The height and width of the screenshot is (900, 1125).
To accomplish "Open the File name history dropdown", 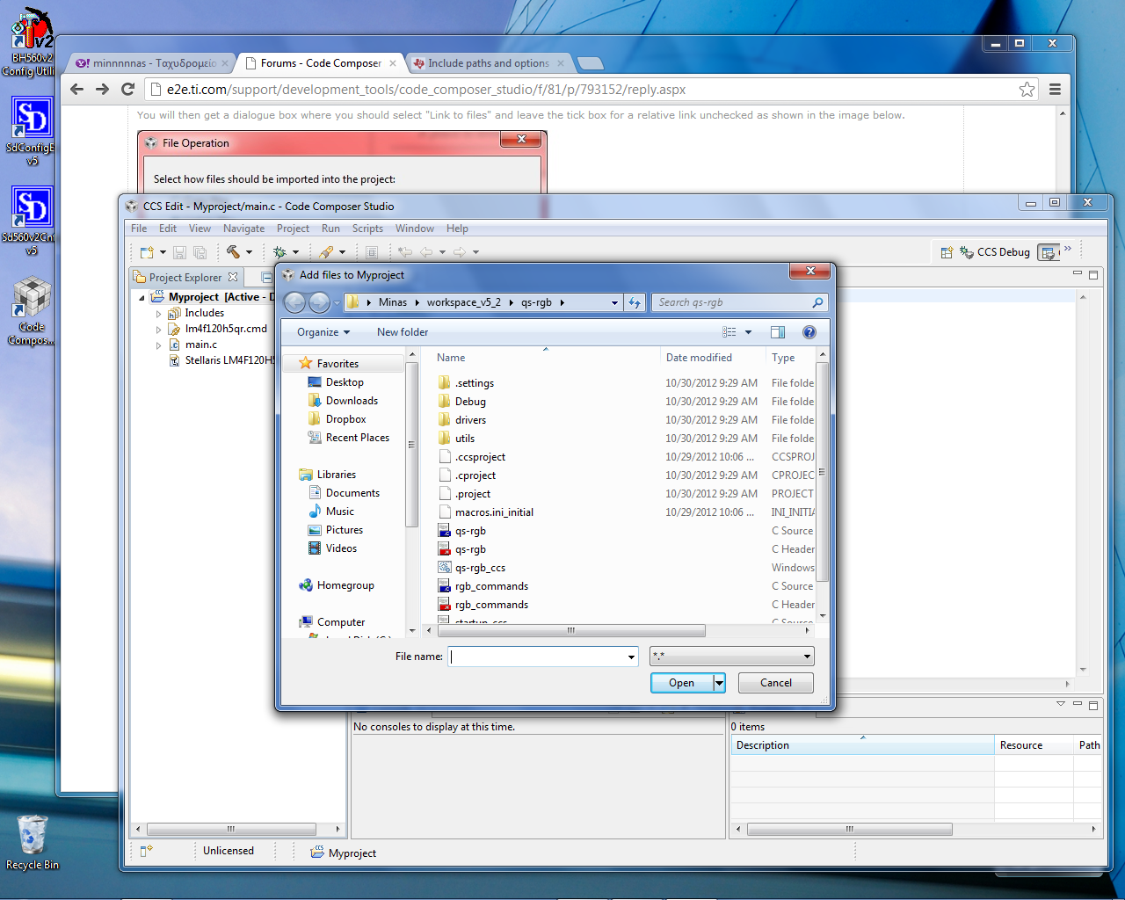I will 631,657.
